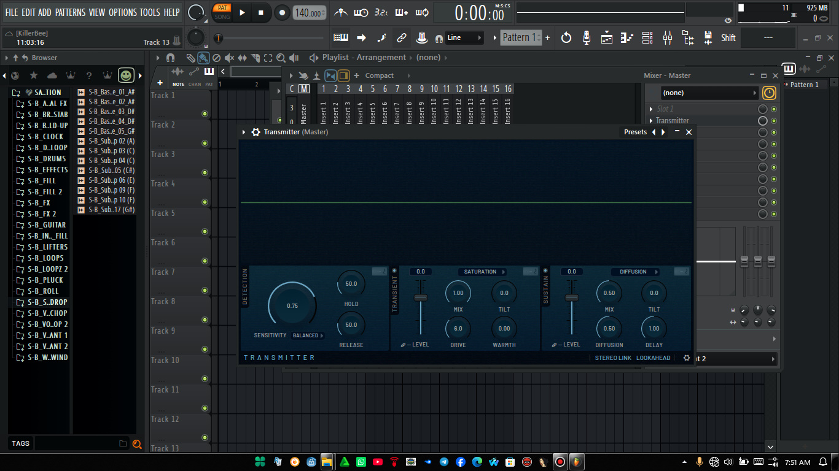Expand Mixer Slot 1 arrow menu
The height and width of the screenshot is (471, 839).
651,109
